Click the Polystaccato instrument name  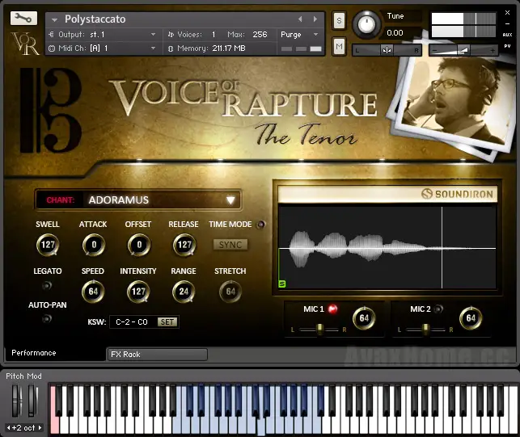[95, 19]
